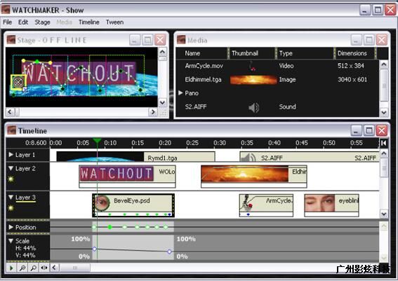Jump to timeline start button

click(x=383, y=143)
